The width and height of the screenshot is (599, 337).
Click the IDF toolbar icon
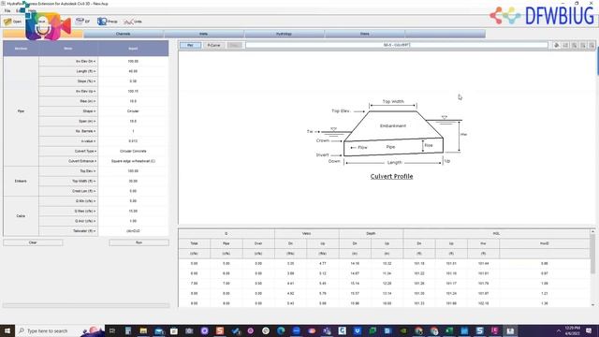coord(82,22)
